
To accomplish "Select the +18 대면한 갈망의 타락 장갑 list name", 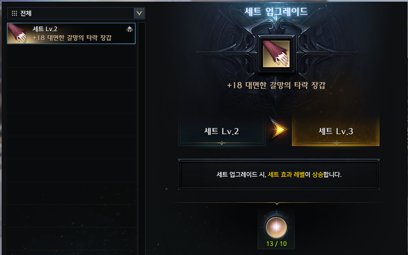I will coord(72,38).
